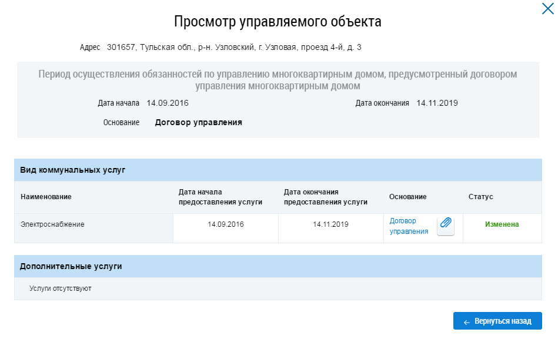Screen dimensions: 558x339
Task: Click the Дополнительные услуги section header
Action: point(71,266)
